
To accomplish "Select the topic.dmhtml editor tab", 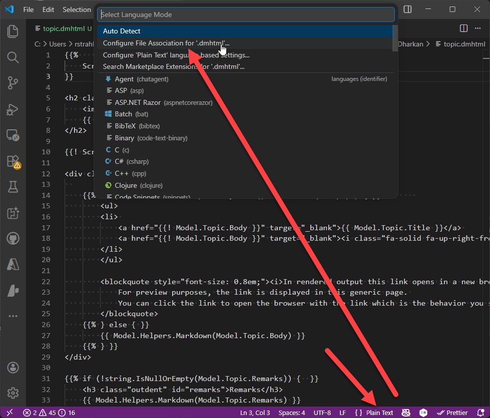I will tap(63, 28).
